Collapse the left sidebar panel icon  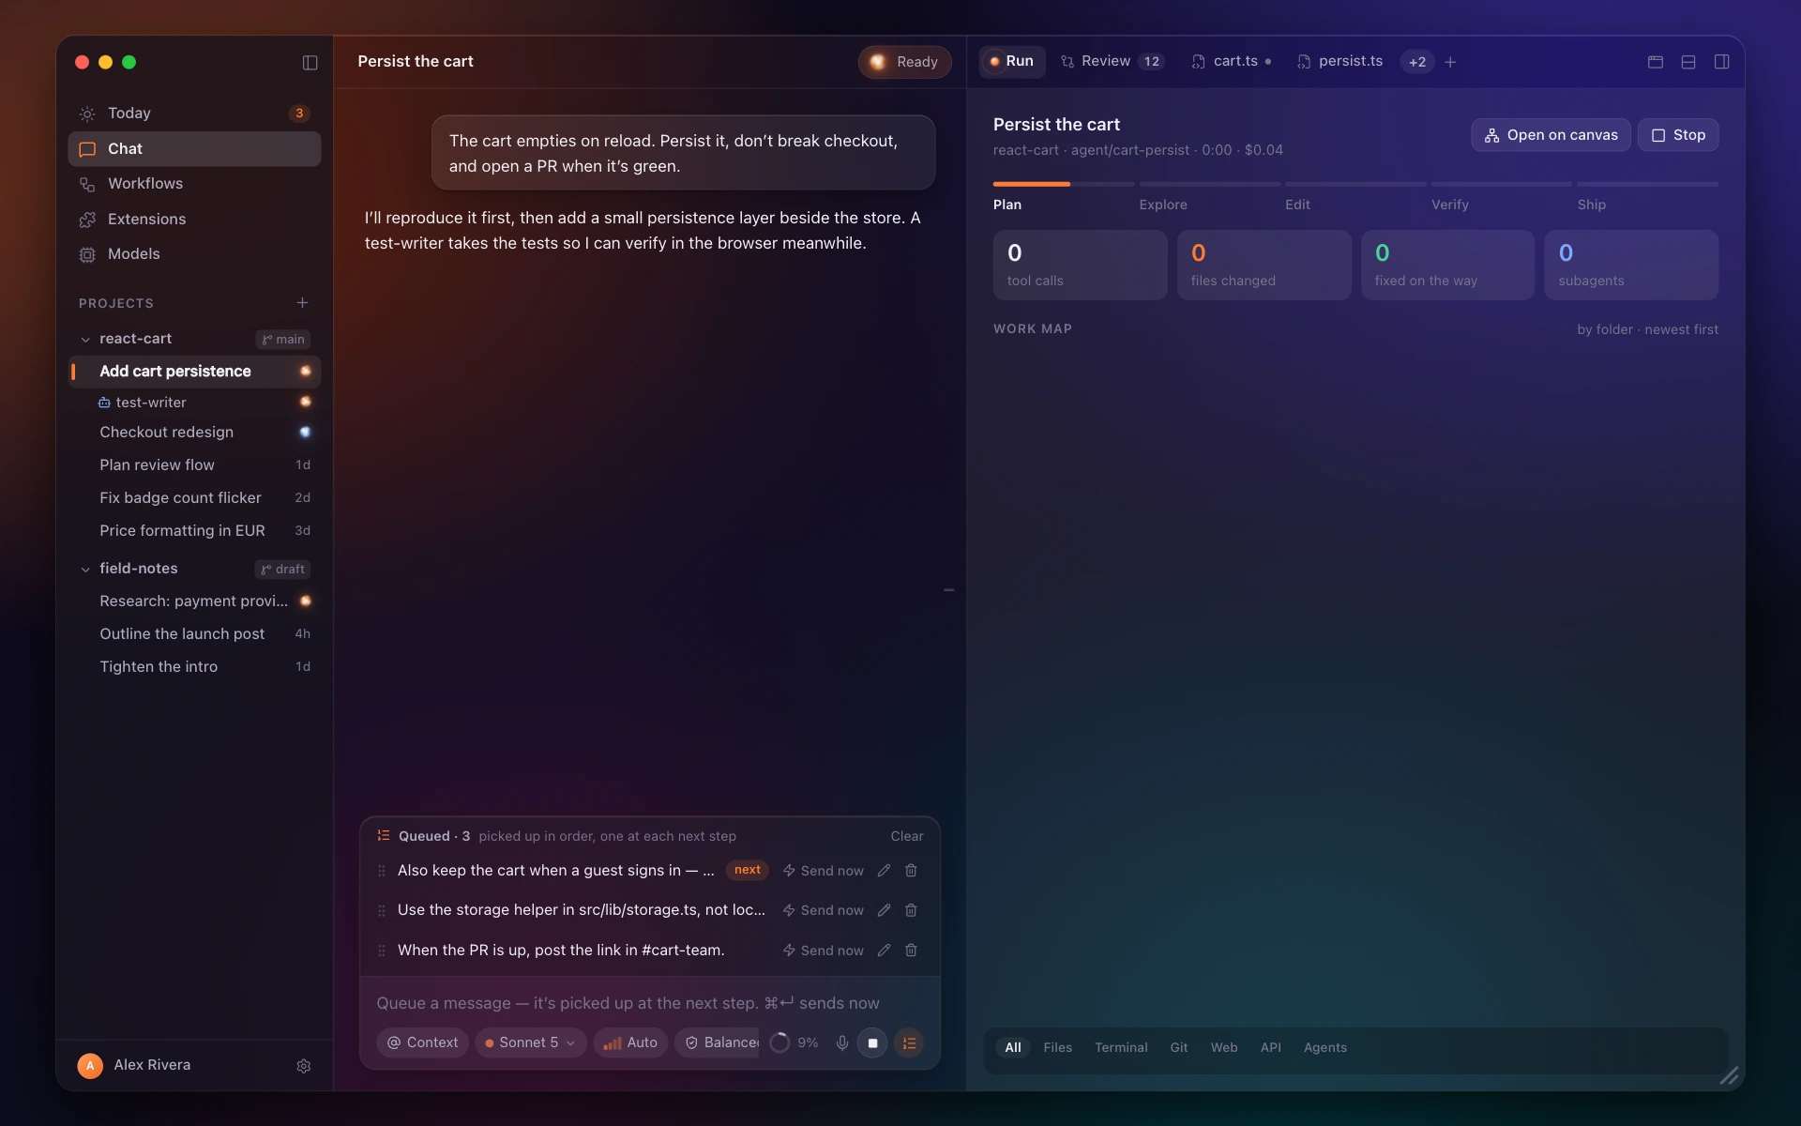[310, 63]
